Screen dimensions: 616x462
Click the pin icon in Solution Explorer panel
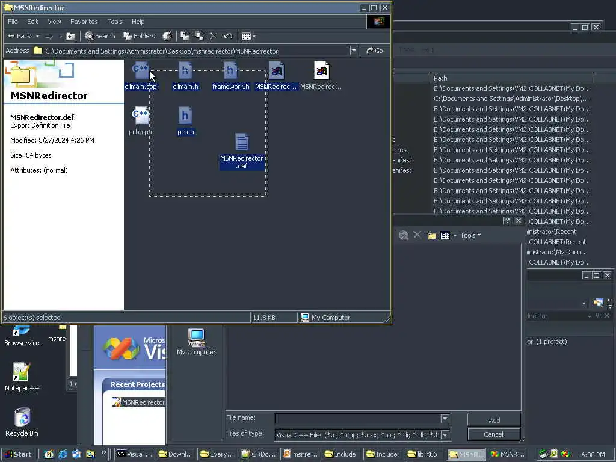[597, 315]
